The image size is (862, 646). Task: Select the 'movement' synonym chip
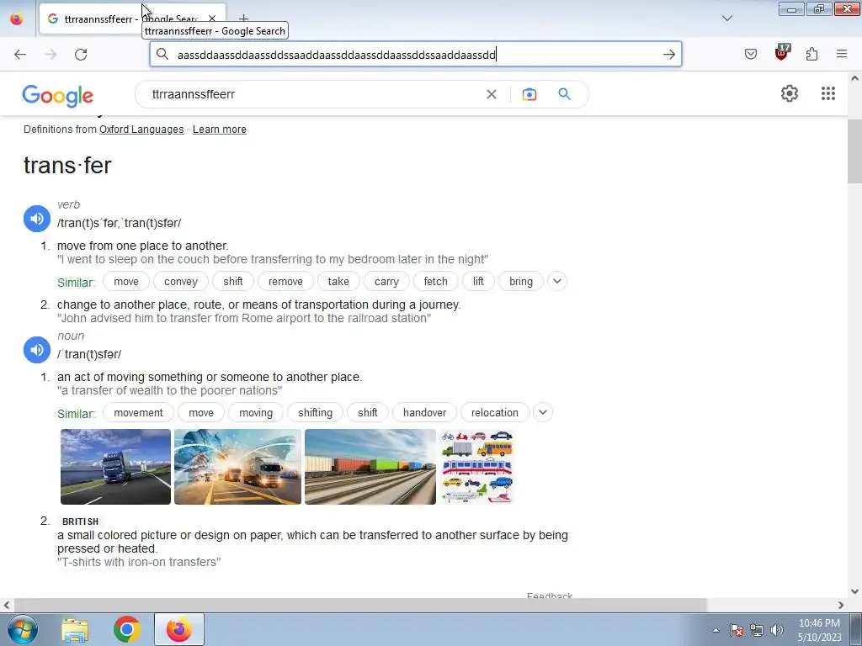[x=138, y=412]
